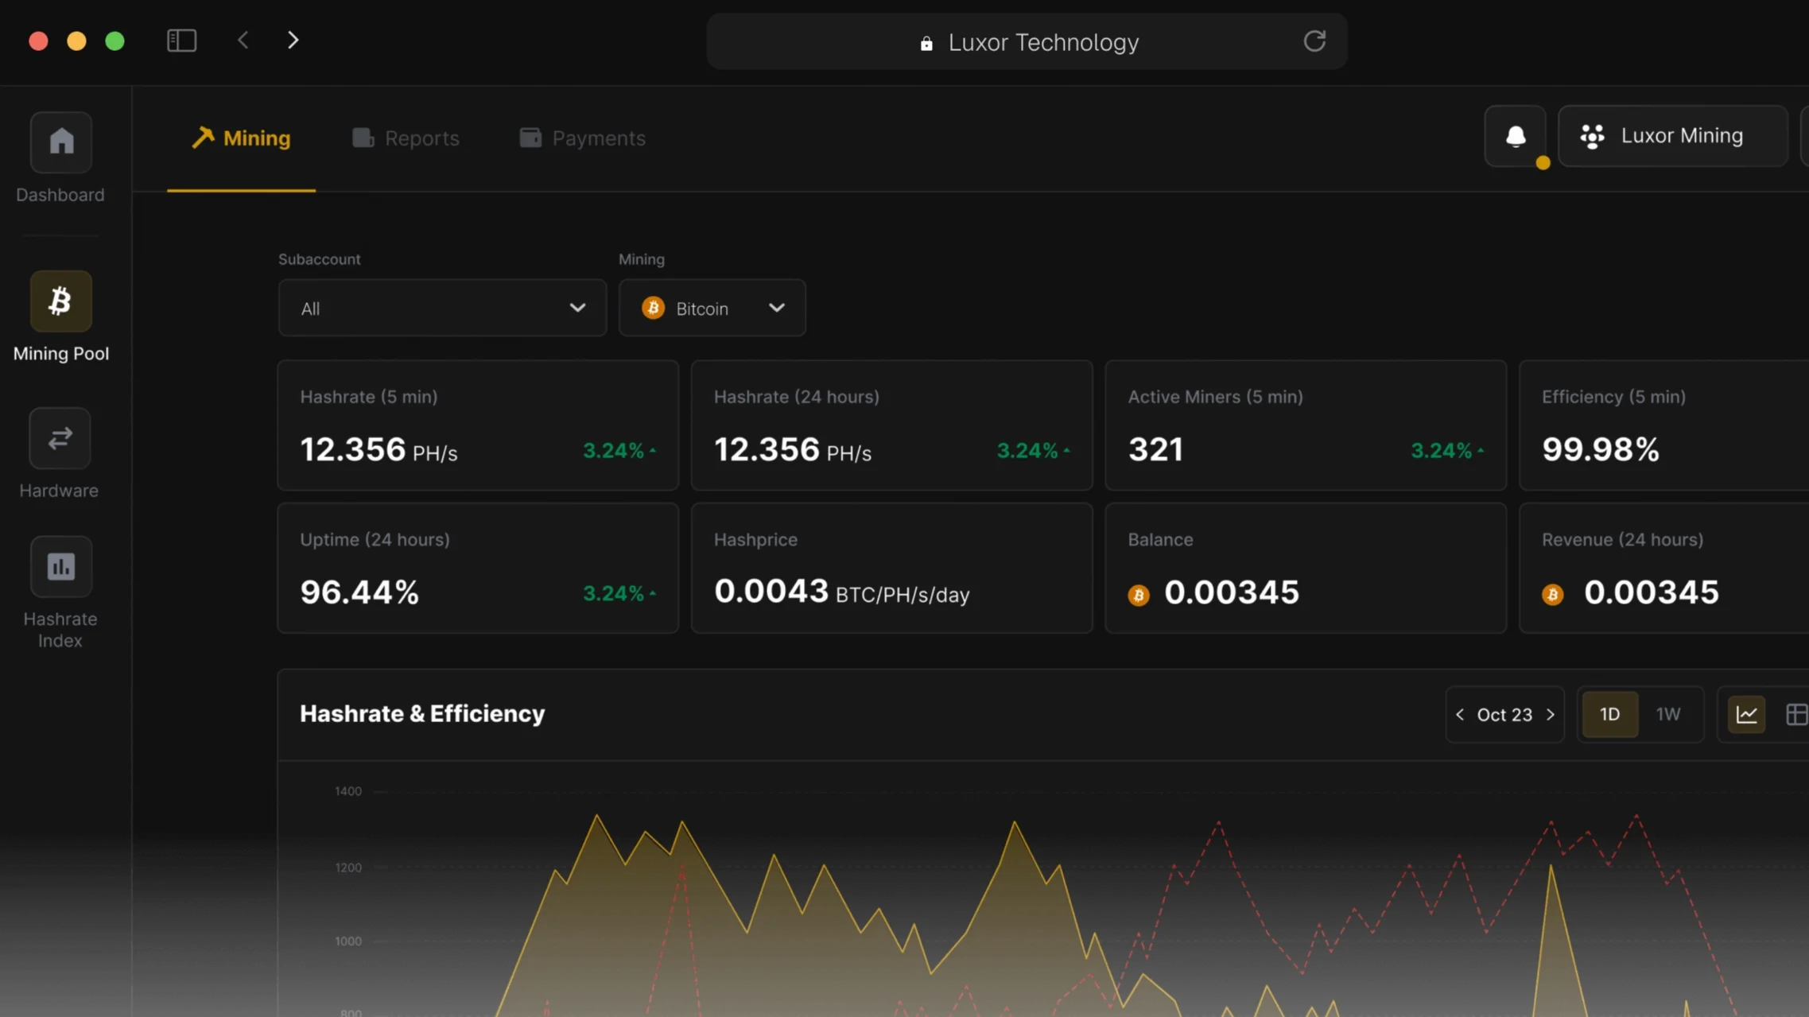The image size is (1809, 1017).
Task: Go to the next day after Oct 23
Action: [x=1550, y=715]
